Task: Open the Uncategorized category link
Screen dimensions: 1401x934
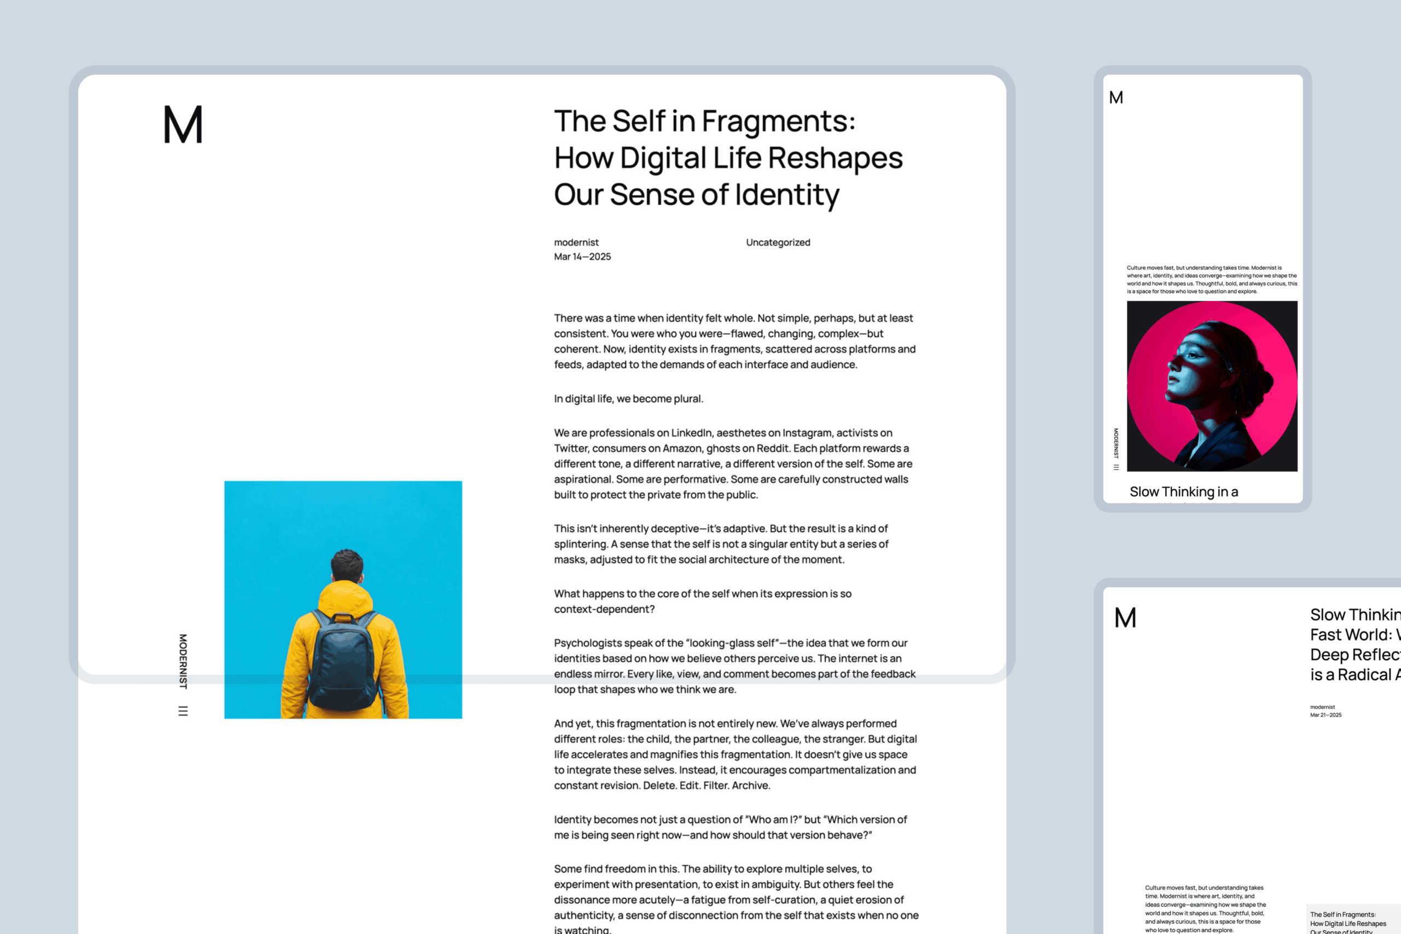Action: (x=777, y=242)
